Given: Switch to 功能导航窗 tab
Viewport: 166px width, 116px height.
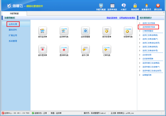Looking at the screenshot, I should tap(14, 14).
